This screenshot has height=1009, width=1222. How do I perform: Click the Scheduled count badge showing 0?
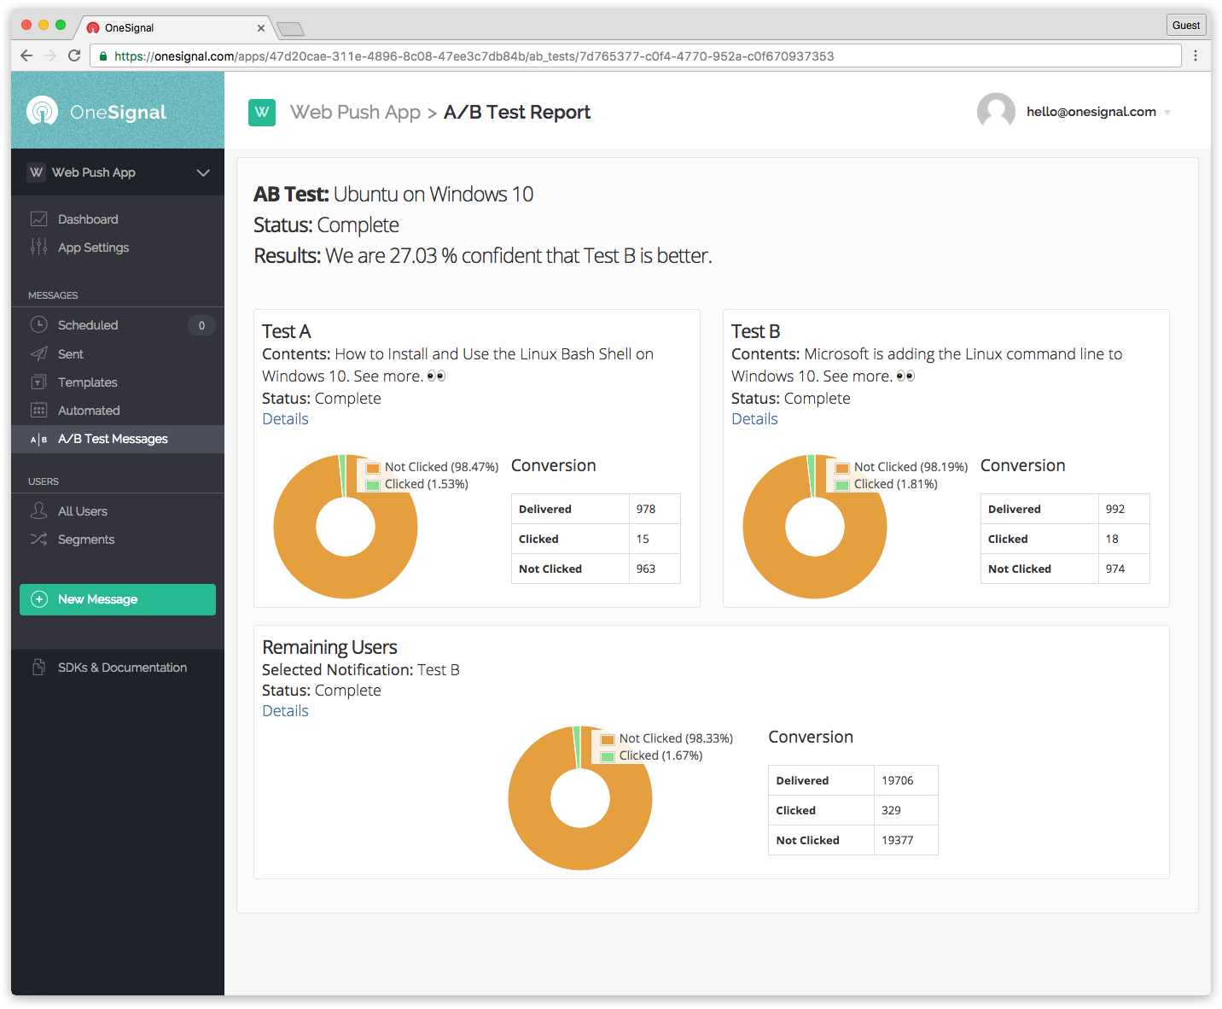coord(201,325)
